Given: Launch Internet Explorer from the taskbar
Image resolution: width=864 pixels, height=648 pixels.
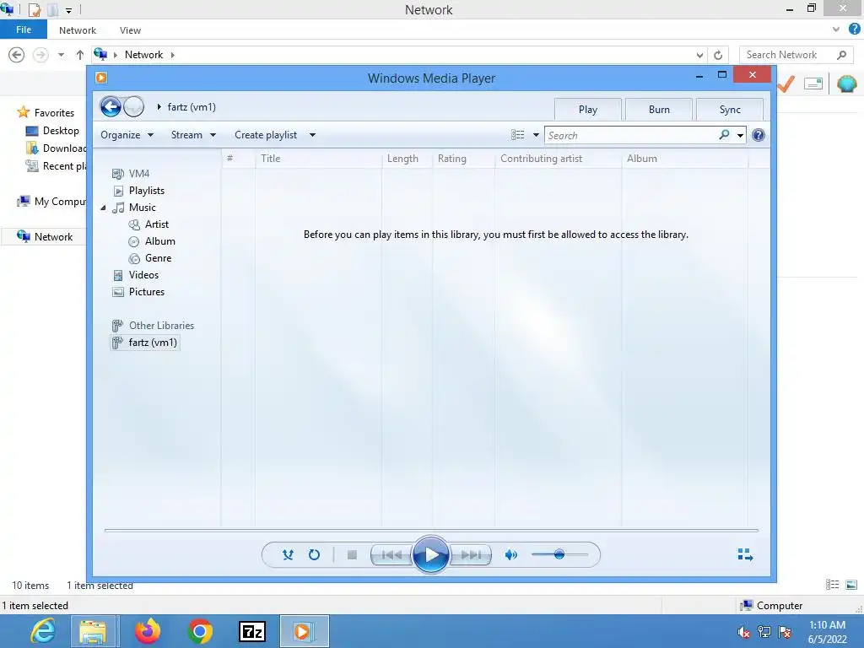Looking at the screenshot, I should [x=43, y=631].
